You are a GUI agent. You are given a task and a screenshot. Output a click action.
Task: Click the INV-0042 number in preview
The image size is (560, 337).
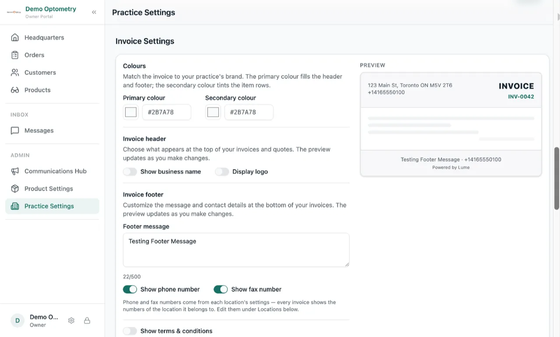(x=521, y=97)
